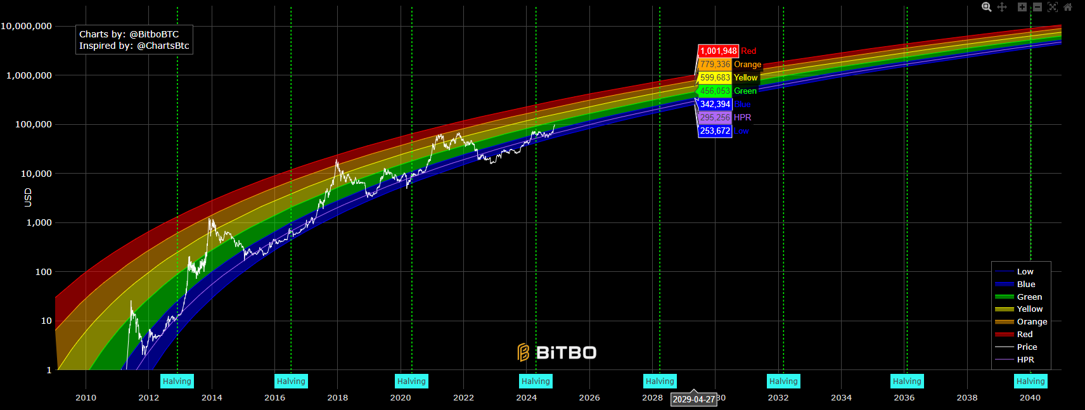Click the 2018 x-axis tick label
The image size is (1085, 410).
[x=337, y=398]
